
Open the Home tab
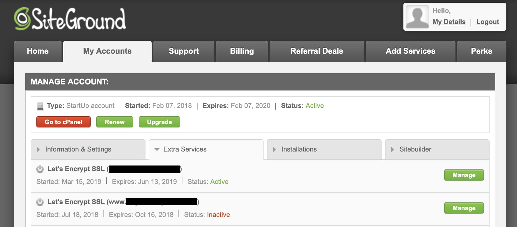point(38,51)
